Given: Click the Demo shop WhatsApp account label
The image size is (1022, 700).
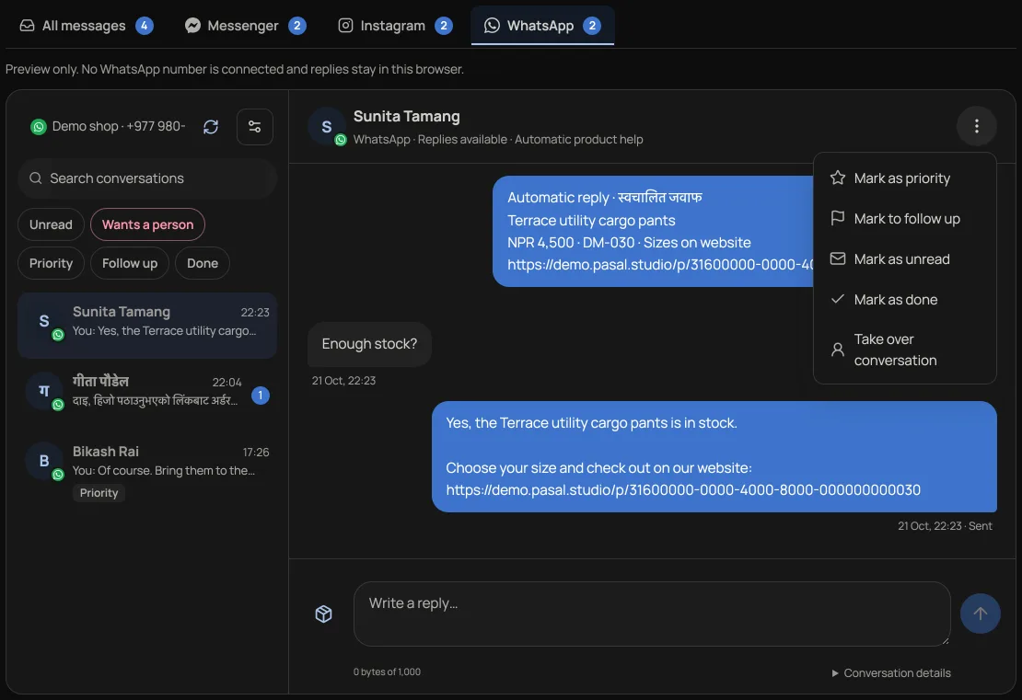Looking at the screenshot, I should 119,126.
